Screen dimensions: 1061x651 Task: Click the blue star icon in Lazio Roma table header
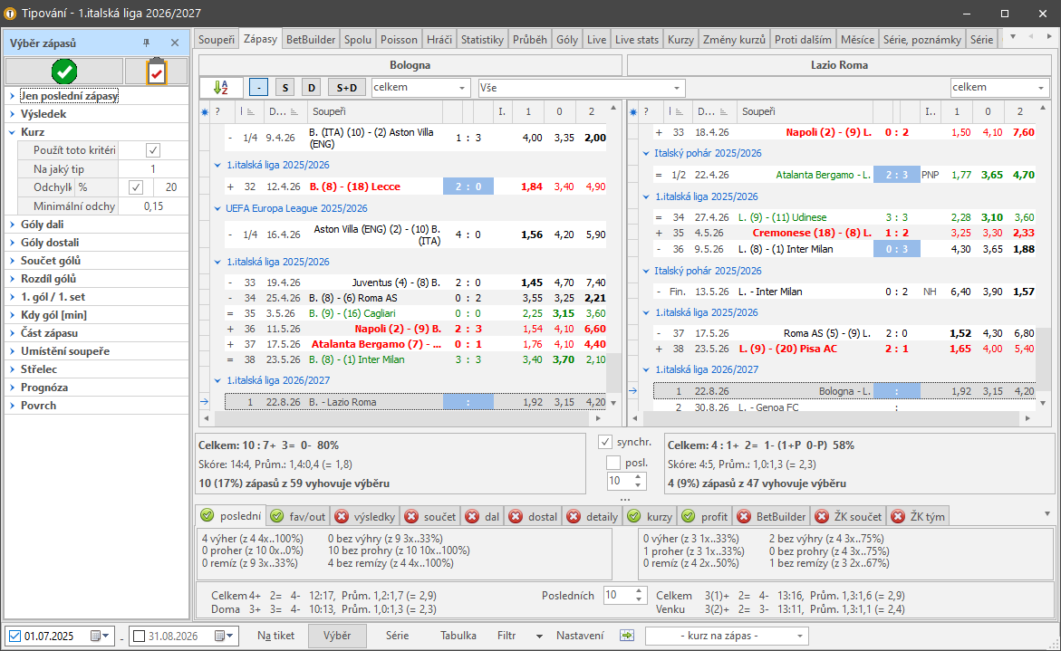coord(633,112)
